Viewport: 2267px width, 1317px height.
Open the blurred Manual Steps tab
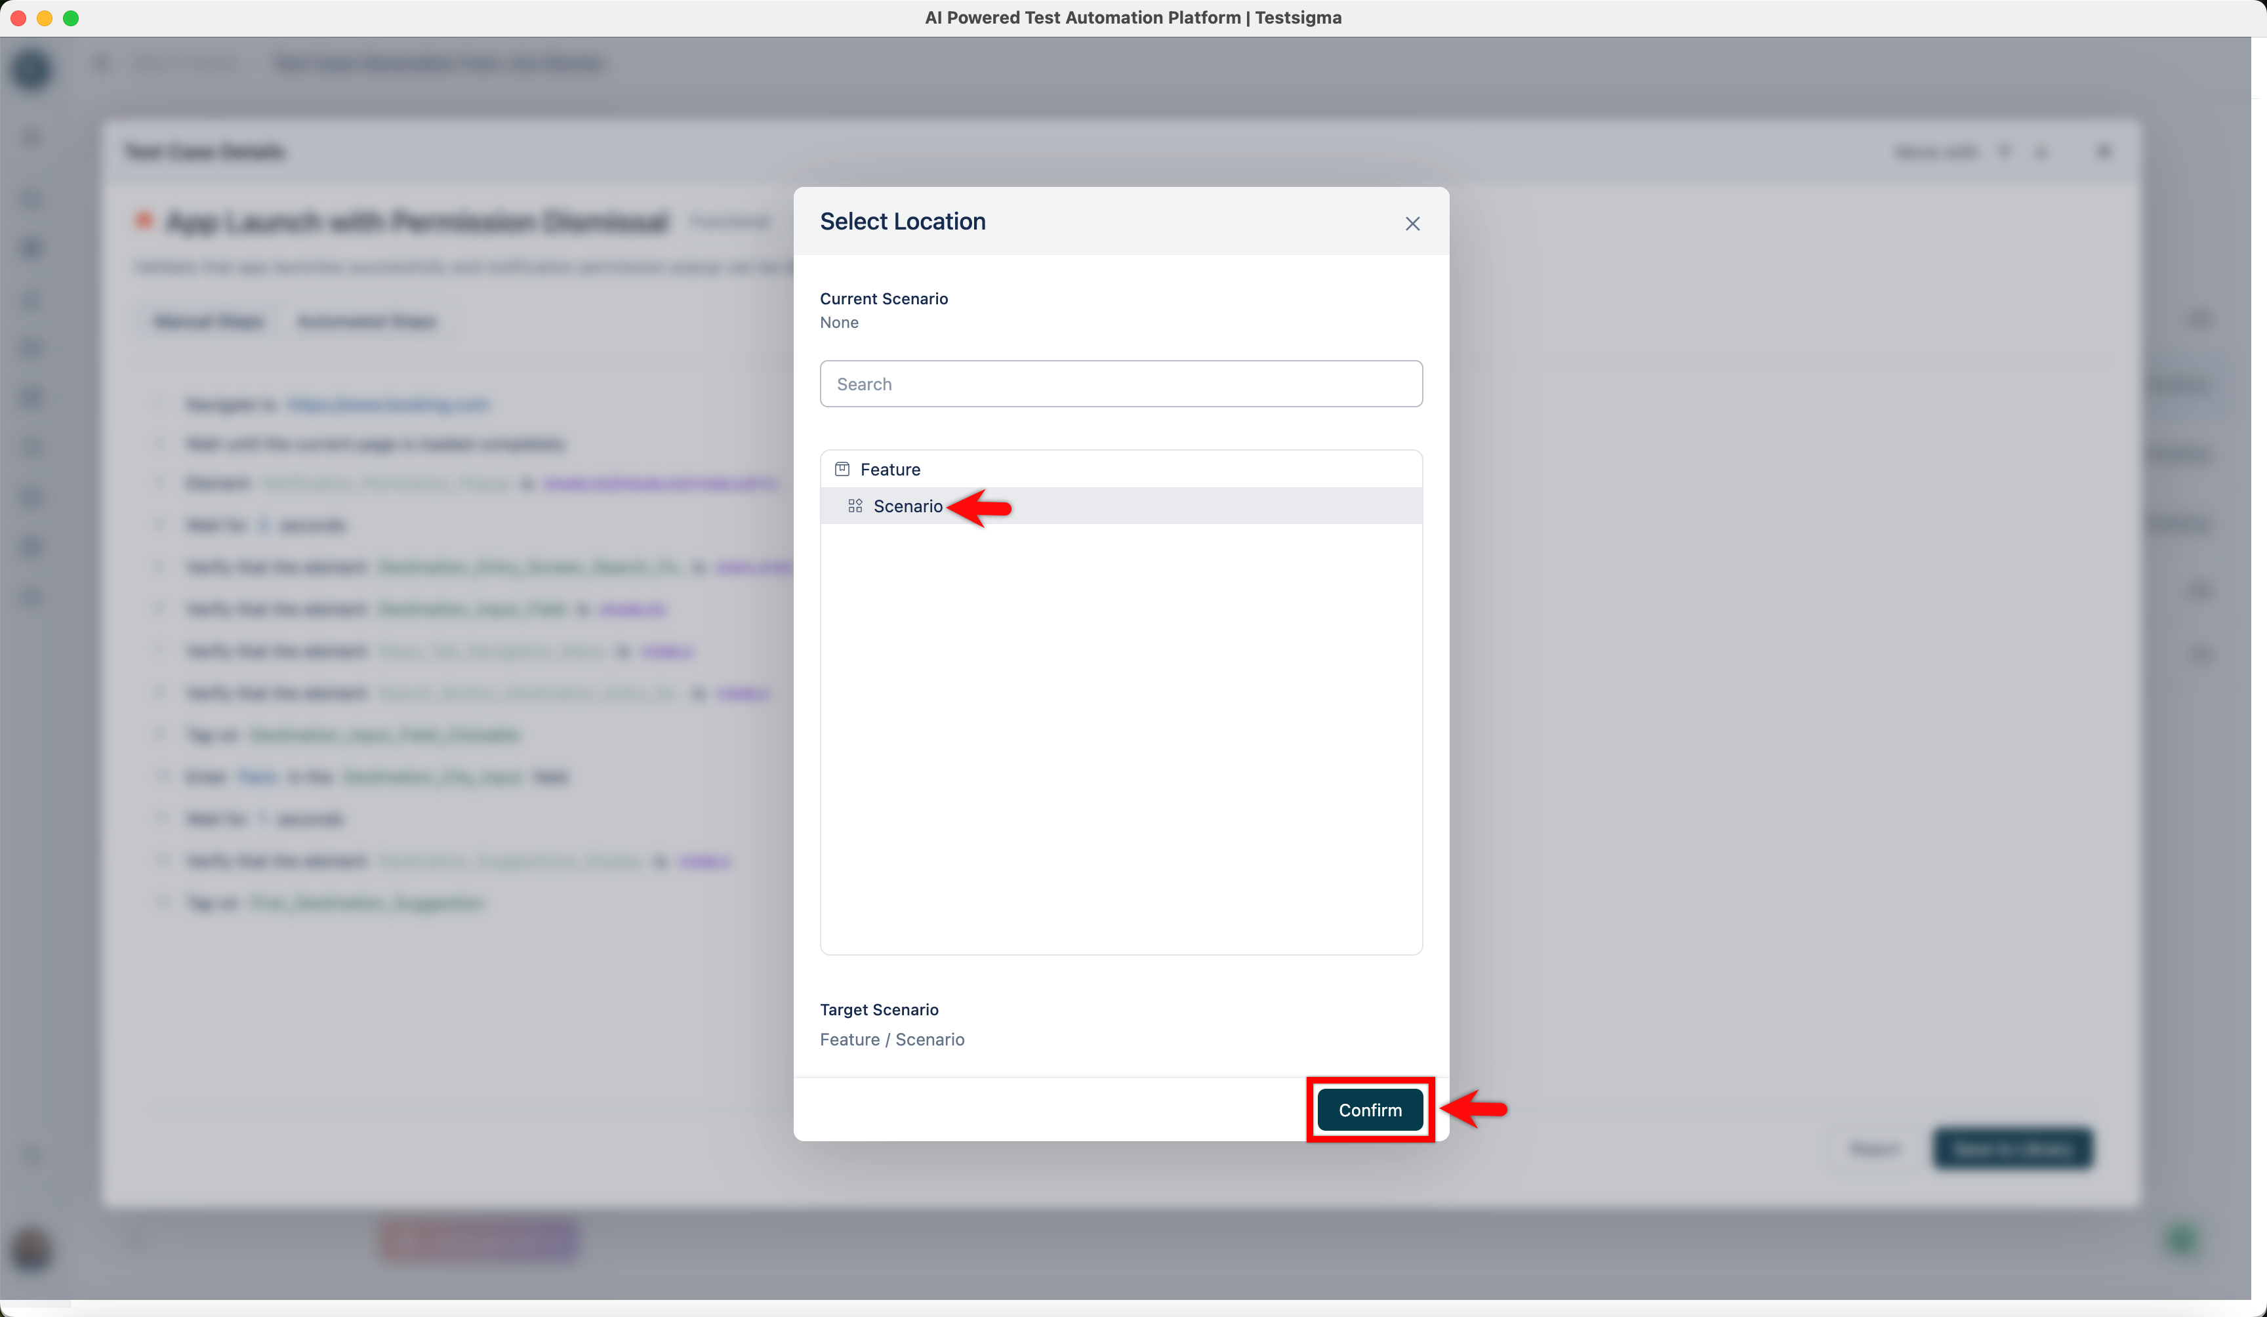point(209,322)
